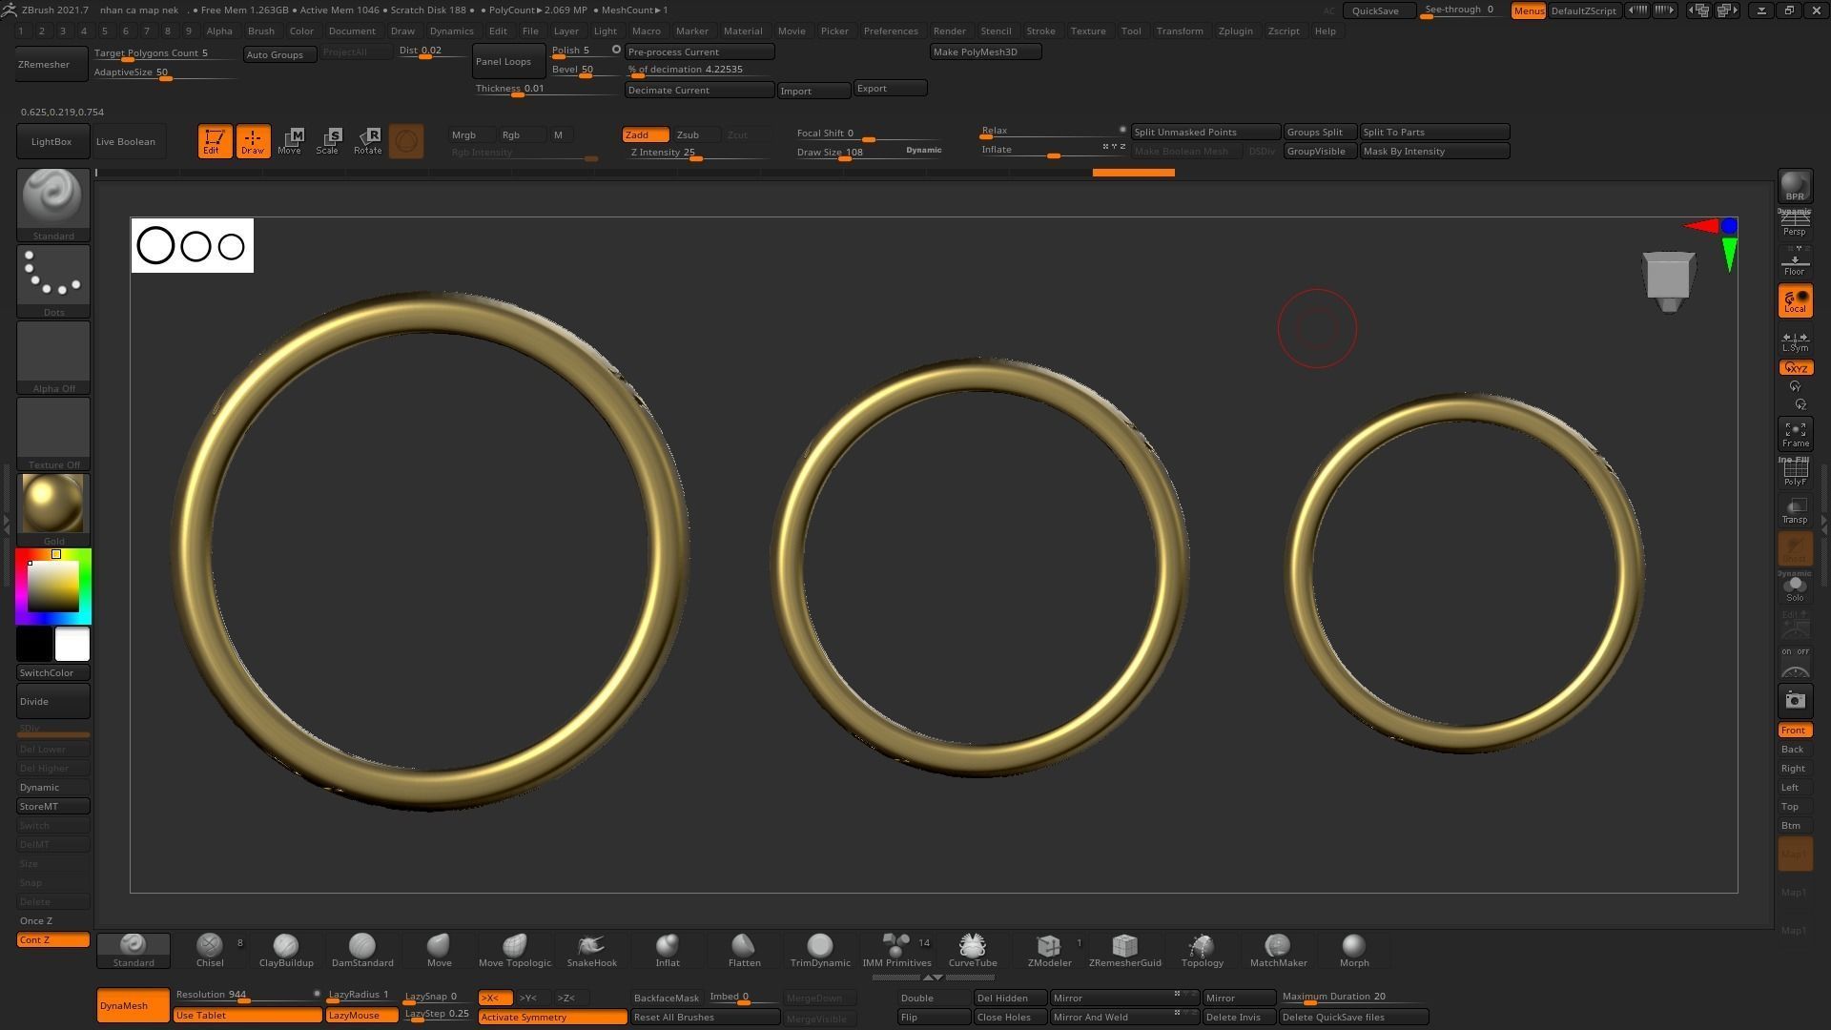Click the BPR render button
The width and height of the screenshot is (1831, 1030).
[1795, 186]
